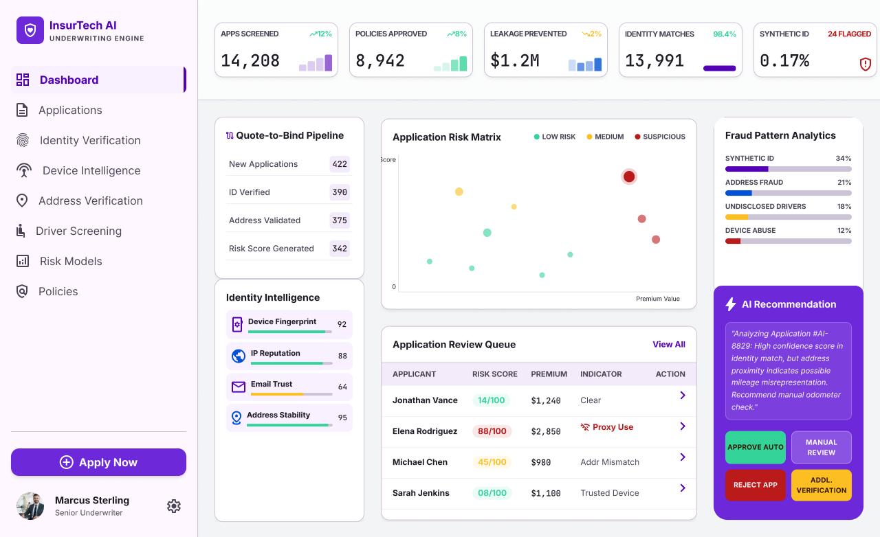Click the Identity Matches purple progress bar

[x=720, y=68]
